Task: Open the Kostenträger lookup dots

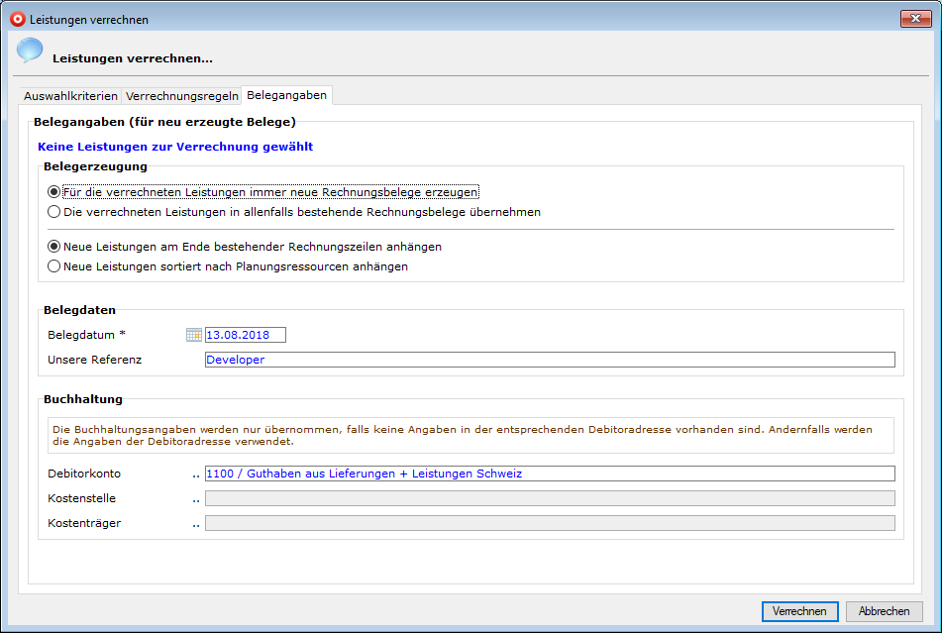Action: click(x=196, y=524)
